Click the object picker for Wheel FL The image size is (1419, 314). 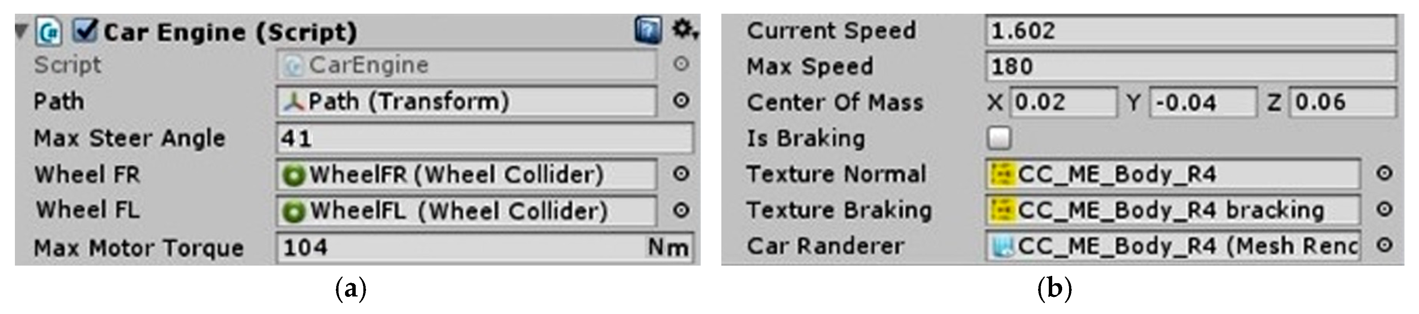click(681, 210)
